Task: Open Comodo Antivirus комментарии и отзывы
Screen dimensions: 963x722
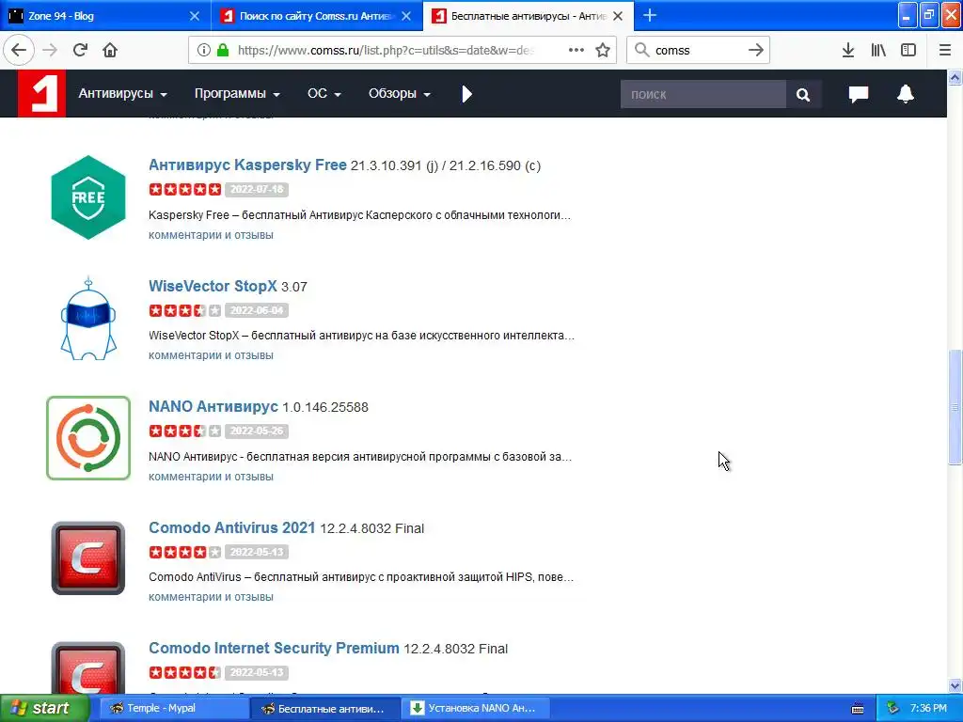Action: [211, 597]
